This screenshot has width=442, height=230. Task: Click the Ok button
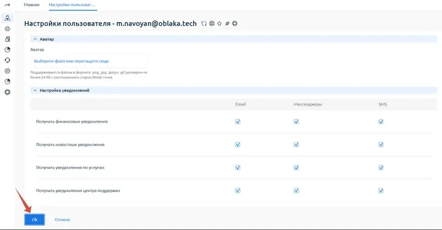point(34,220)
